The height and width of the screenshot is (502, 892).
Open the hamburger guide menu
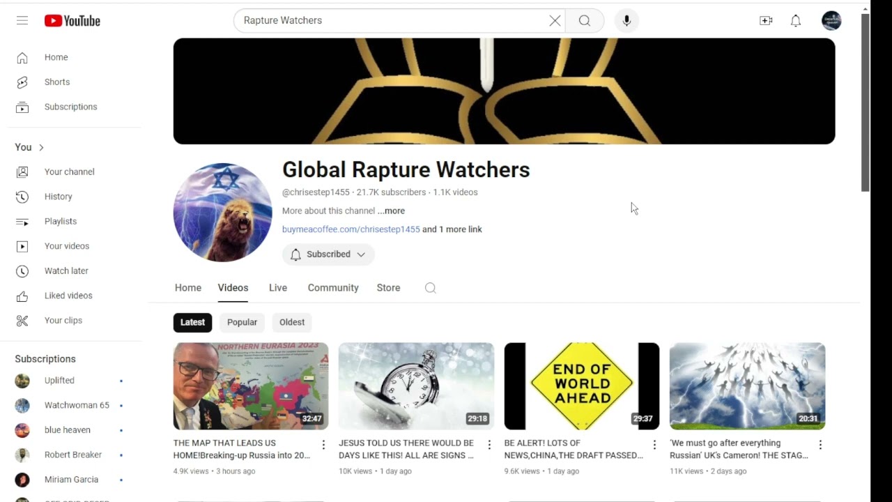pyautogui.click(x=22, y=20)
